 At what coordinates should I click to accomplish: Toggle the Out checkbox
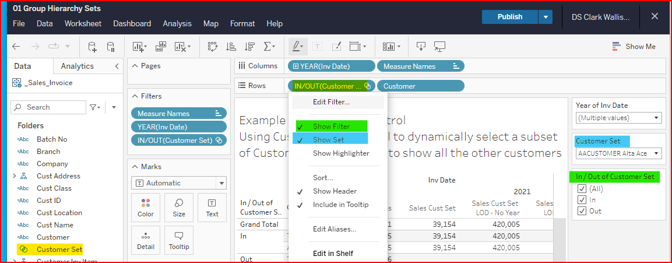click(x=582, y=211)
